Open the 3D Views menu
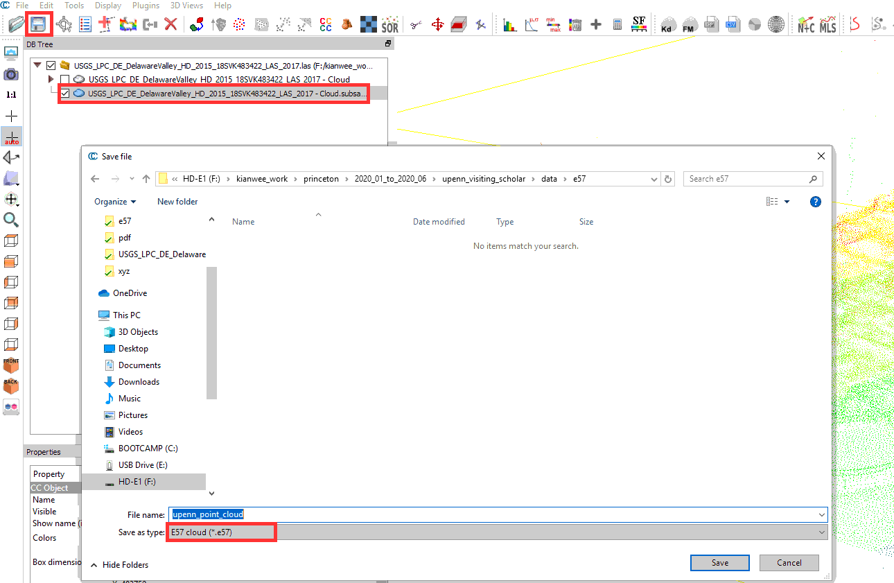The width and height of the screenshot is (894, 583). point(187,6)
